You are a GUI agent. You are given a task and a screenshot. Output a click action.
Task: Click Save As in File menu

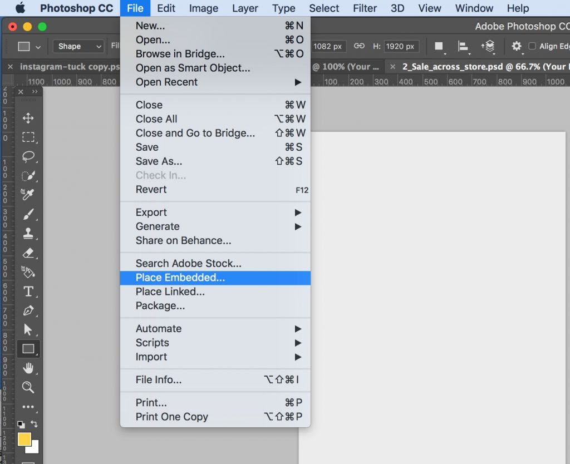[215, 161]
